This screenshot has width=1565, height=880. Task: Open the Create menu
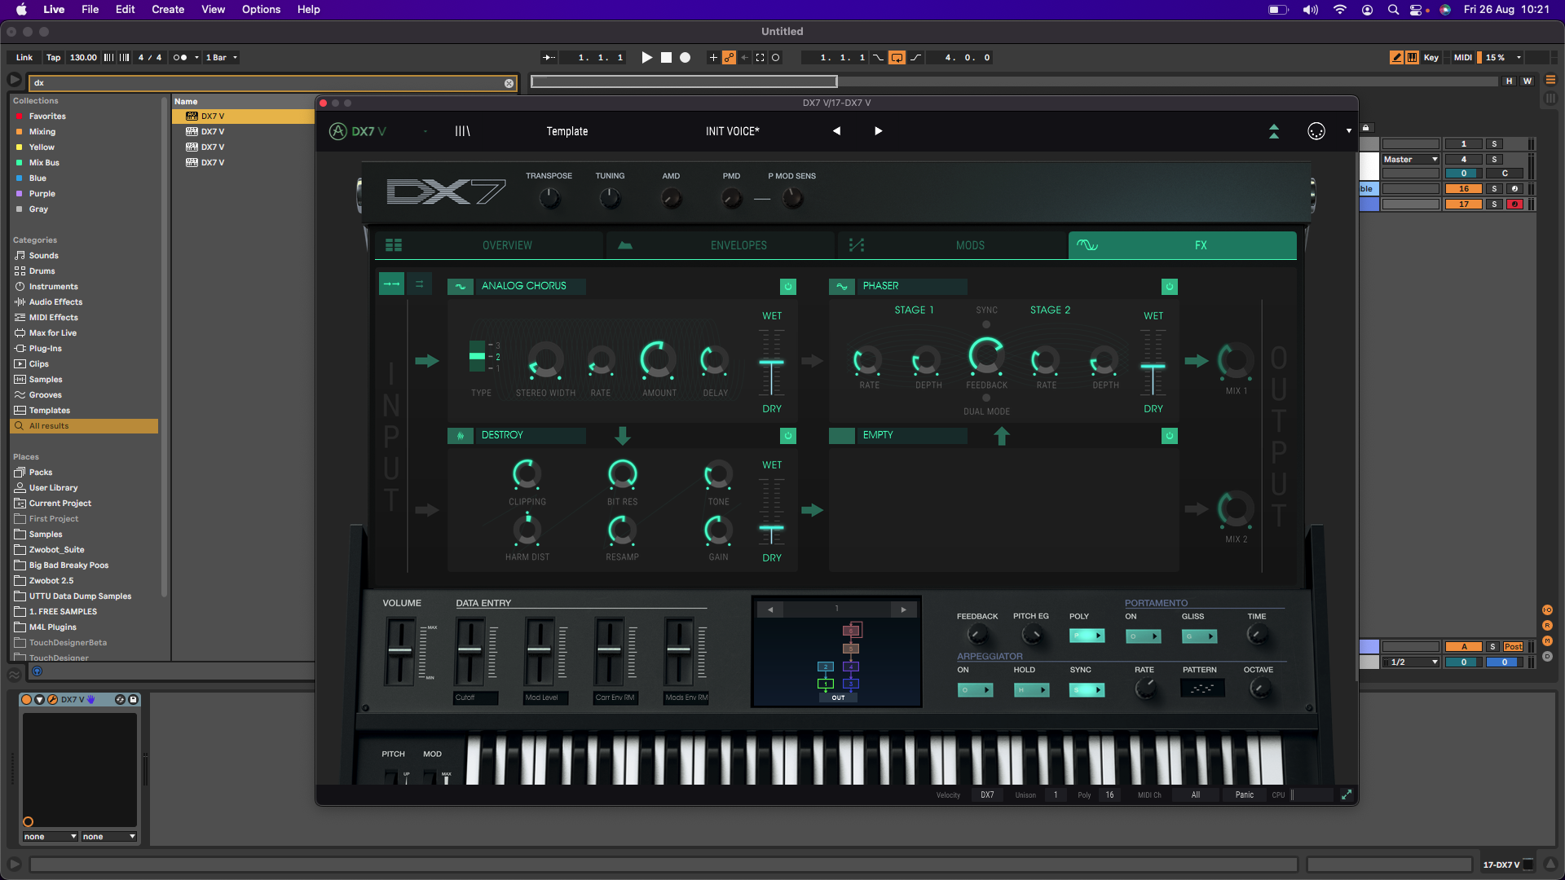pyautogui.click(x=167, y=10)
